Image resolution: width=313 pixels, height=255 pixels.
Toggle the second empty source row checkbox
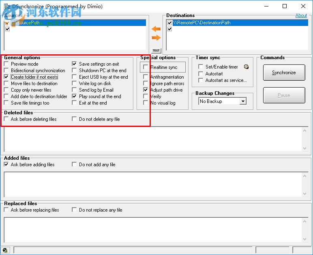coord(8,29)
